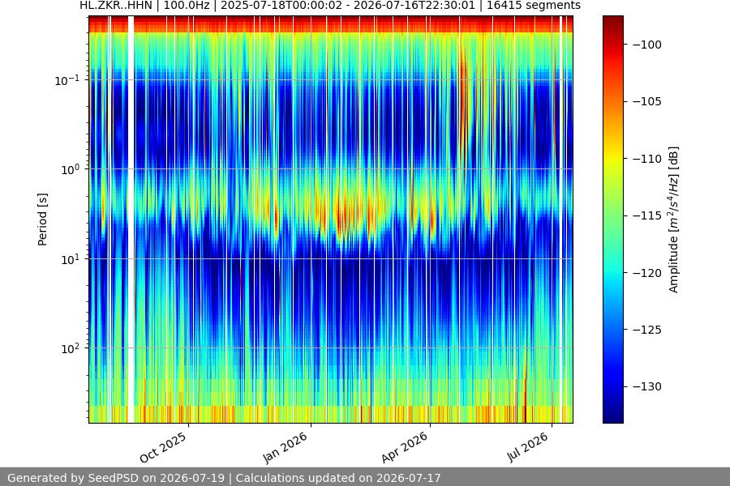The height and width of the screenshot is (486, 730).
Task: Click the colorbar '−105' tick label
Action: (x=647, y=101)
